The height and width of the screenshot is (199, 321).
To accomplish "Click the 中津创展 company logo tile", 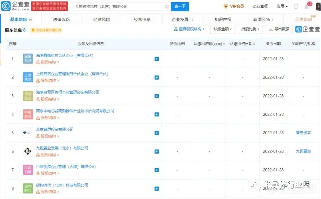I will click(x=28, y=170).
